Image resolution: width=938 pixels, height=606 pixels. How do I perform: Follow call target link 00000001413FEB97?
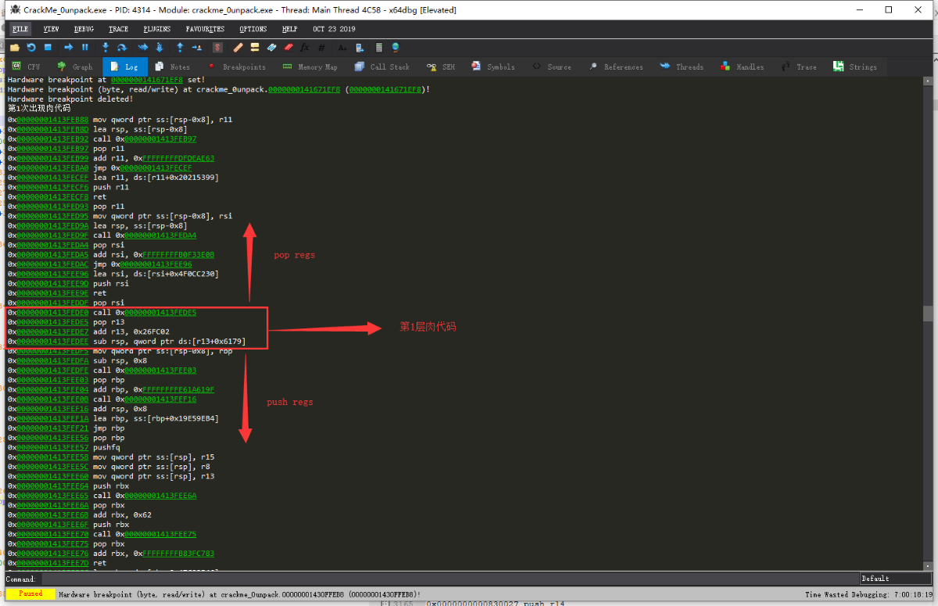tap(160, 139)
